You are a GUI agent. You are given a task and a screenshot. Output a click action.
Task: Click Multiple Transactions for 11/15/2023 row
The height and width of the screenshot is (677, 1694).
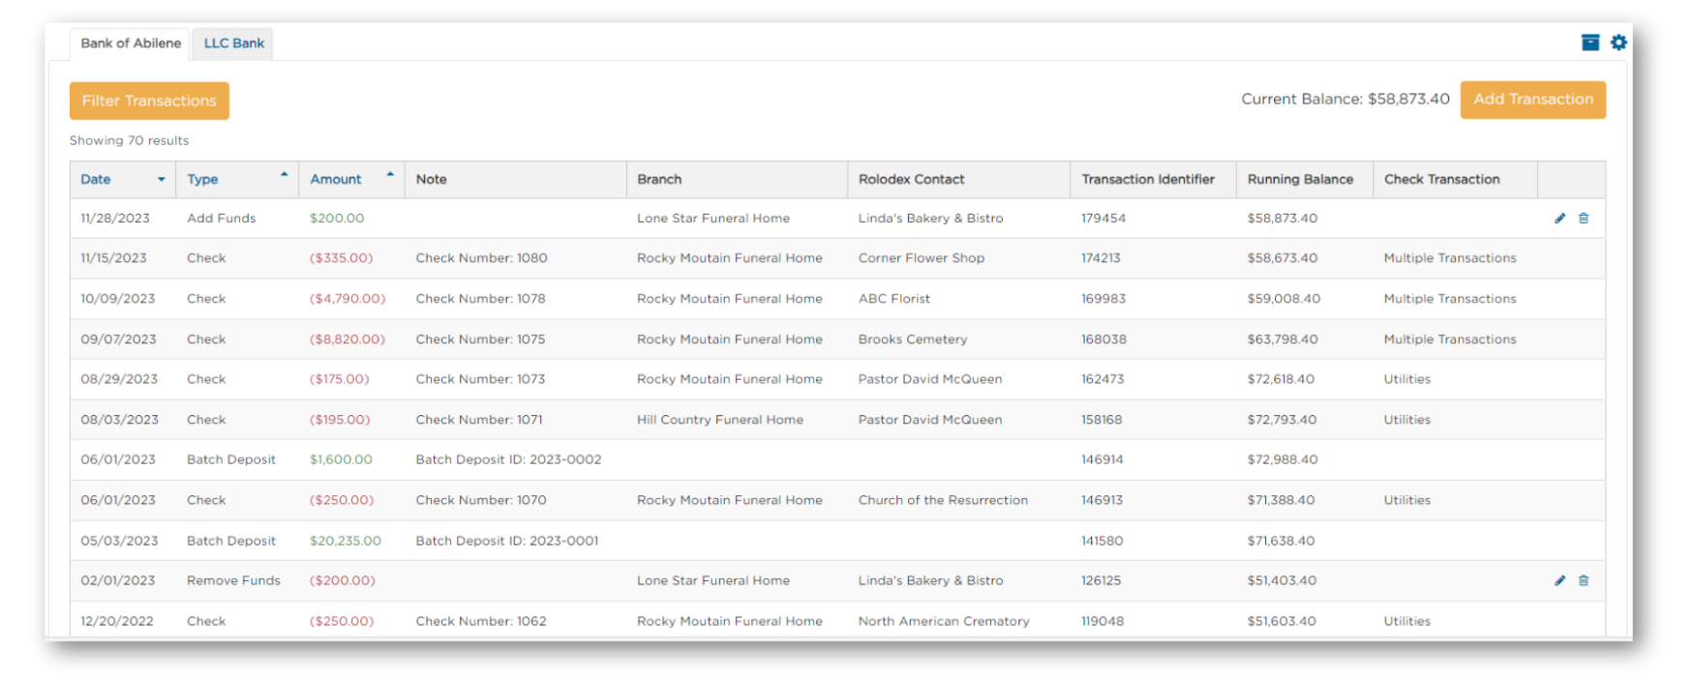pos(1450,258)
